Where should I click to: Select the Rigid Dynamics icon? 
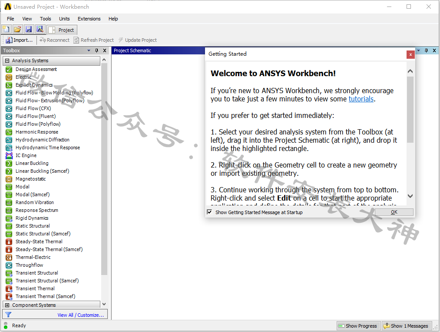(x=9, y=218)
